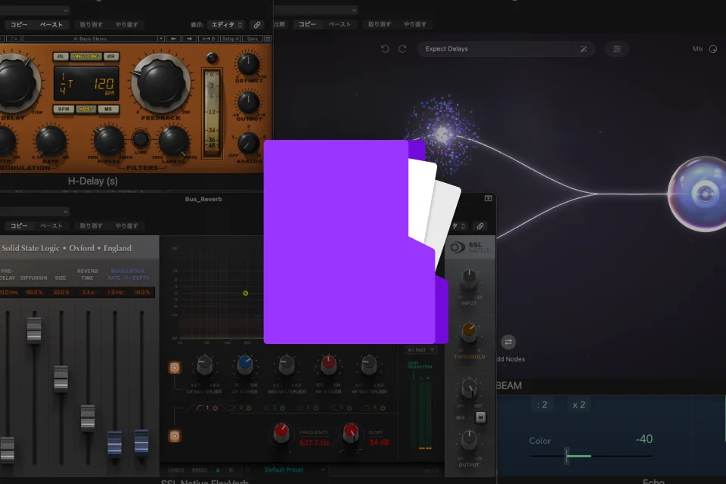Toggle the ØL phase button on H-Delay
726x484 pixels.
(x=60, y=57)
